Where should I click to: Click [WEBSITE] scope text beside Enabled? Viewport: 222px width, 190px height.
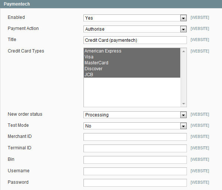coord(200,18)
